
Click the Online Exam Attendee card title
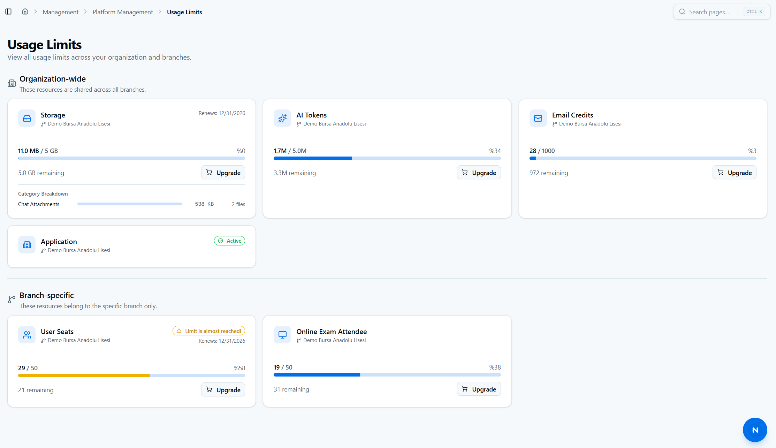(332, 332)
